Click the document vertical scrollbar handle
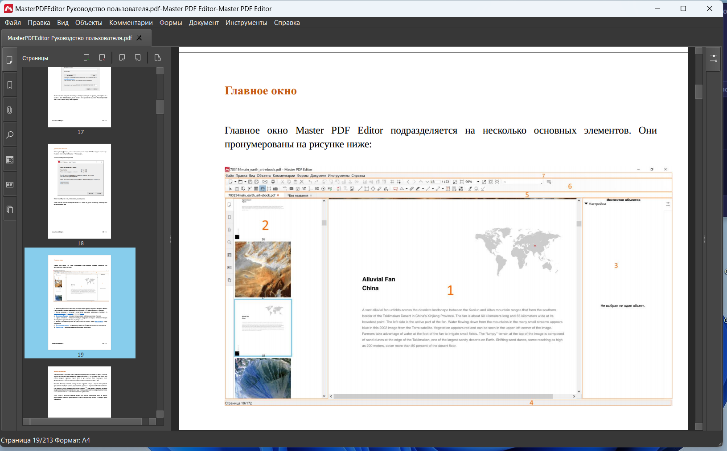Screen dimensions: 727x451 699,91
